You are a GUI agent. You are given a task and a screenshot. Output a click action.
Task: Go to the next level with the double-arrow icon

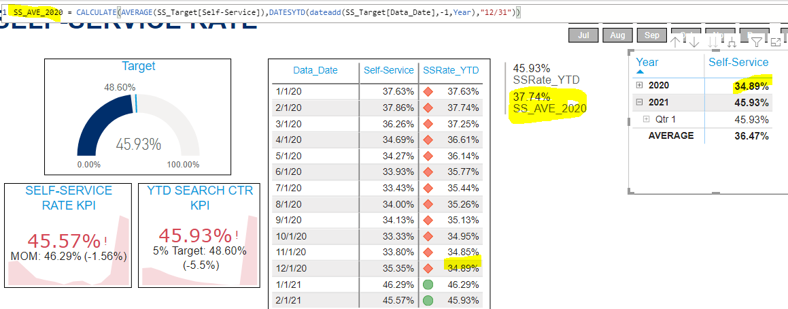tap(713, 42)
